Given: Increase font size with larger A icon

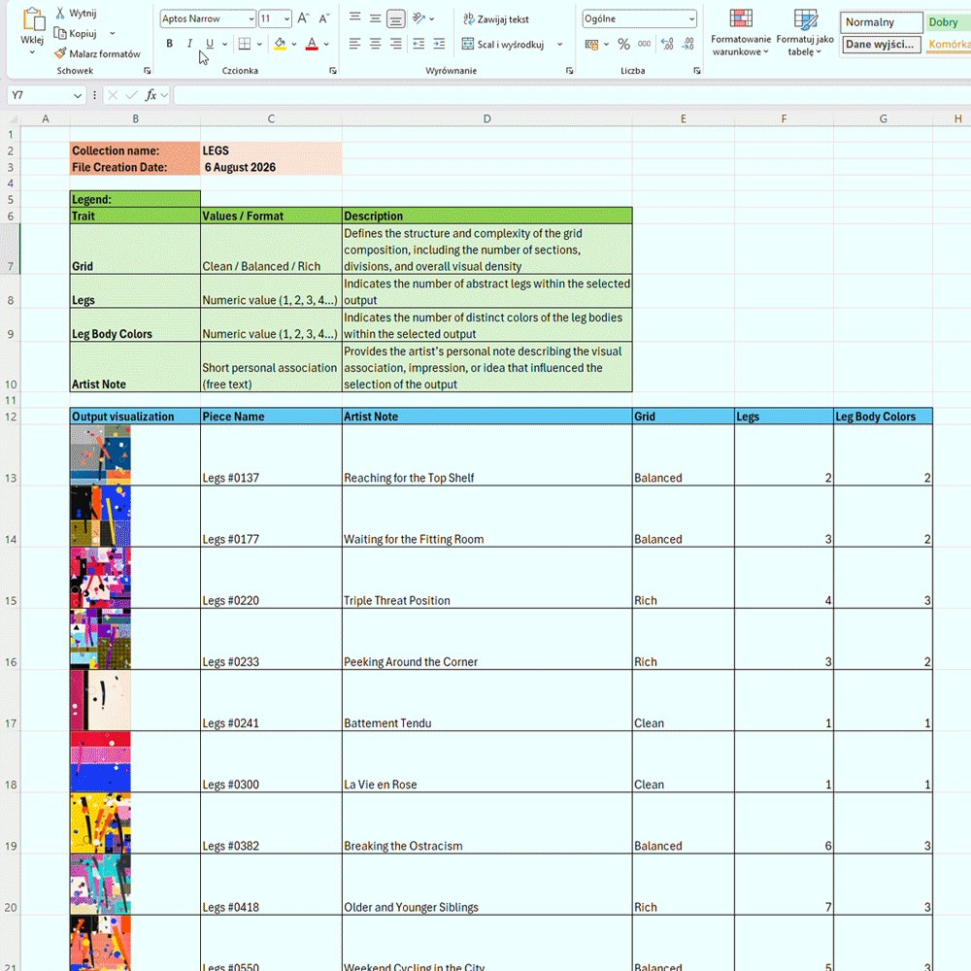Looking at the screenshot, I should (303, 18).
